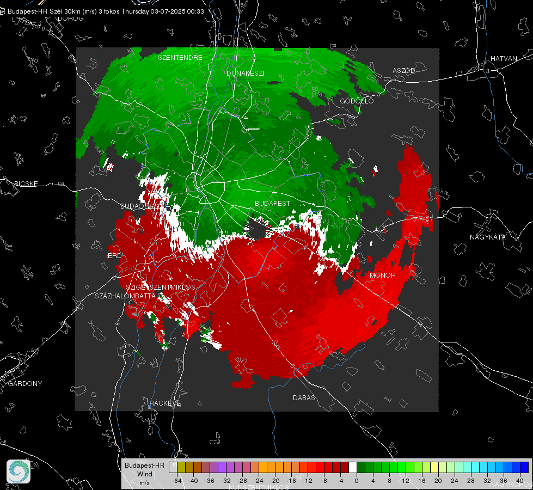Screen dimensions: 533x490
Task: Click the RÁCKEVE map label
Action: (165, 403)
